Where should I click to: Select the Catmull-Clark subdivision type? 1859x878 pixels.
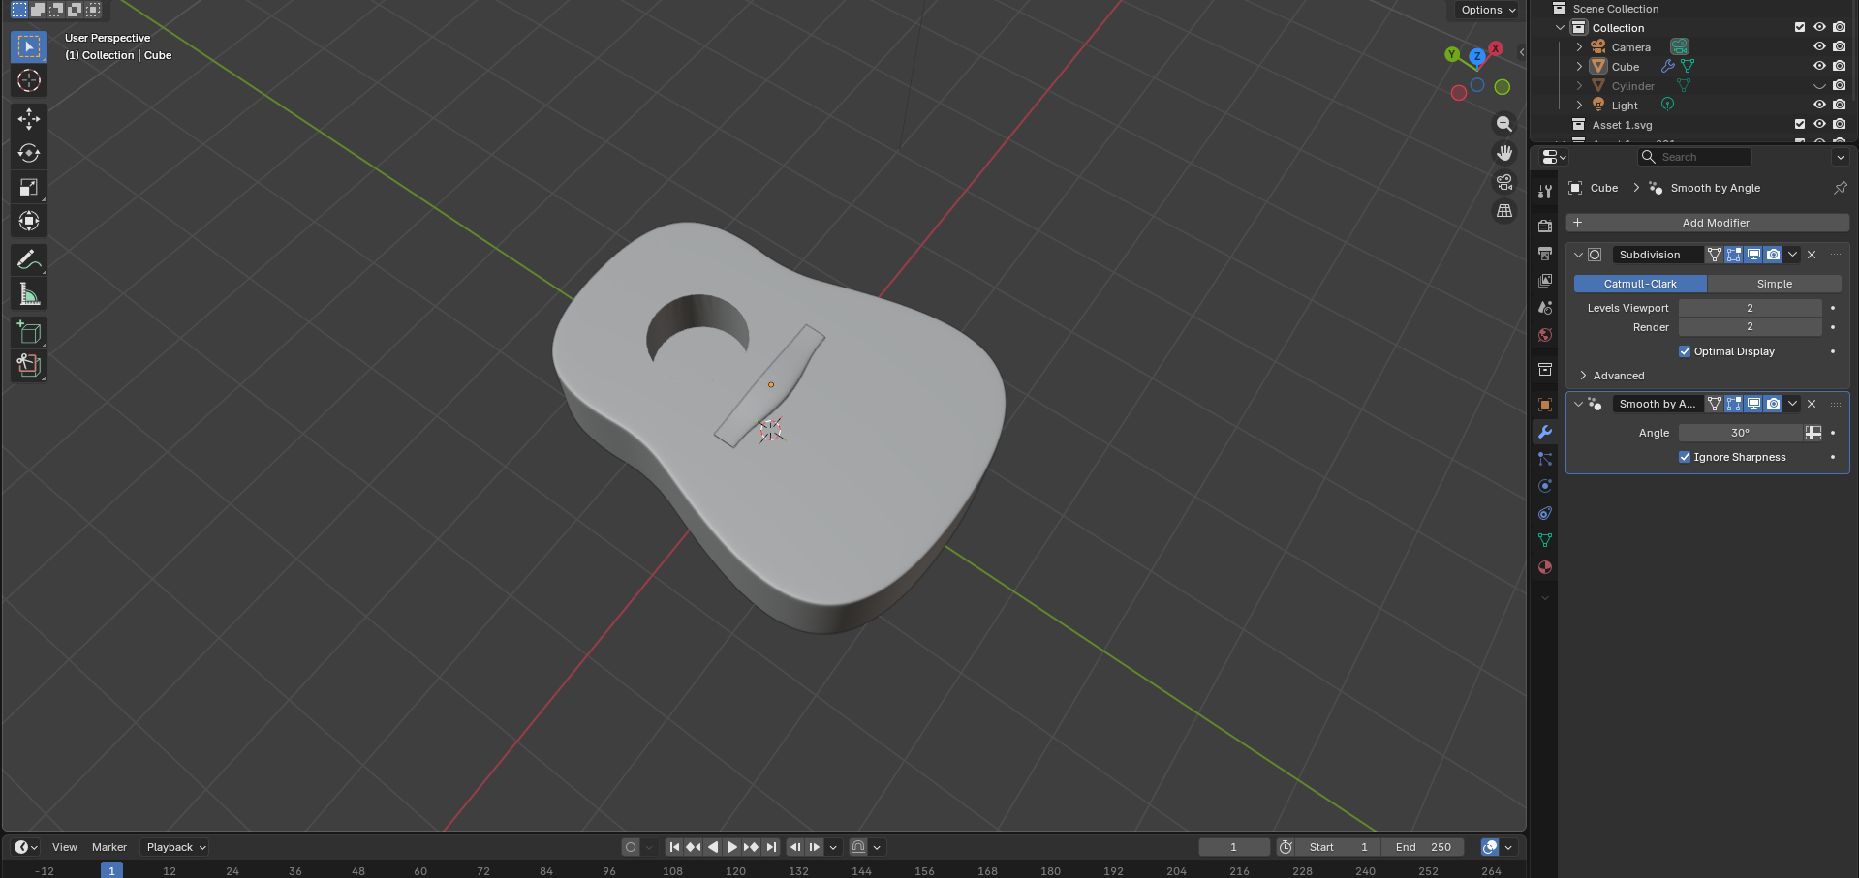point(1640,284)
